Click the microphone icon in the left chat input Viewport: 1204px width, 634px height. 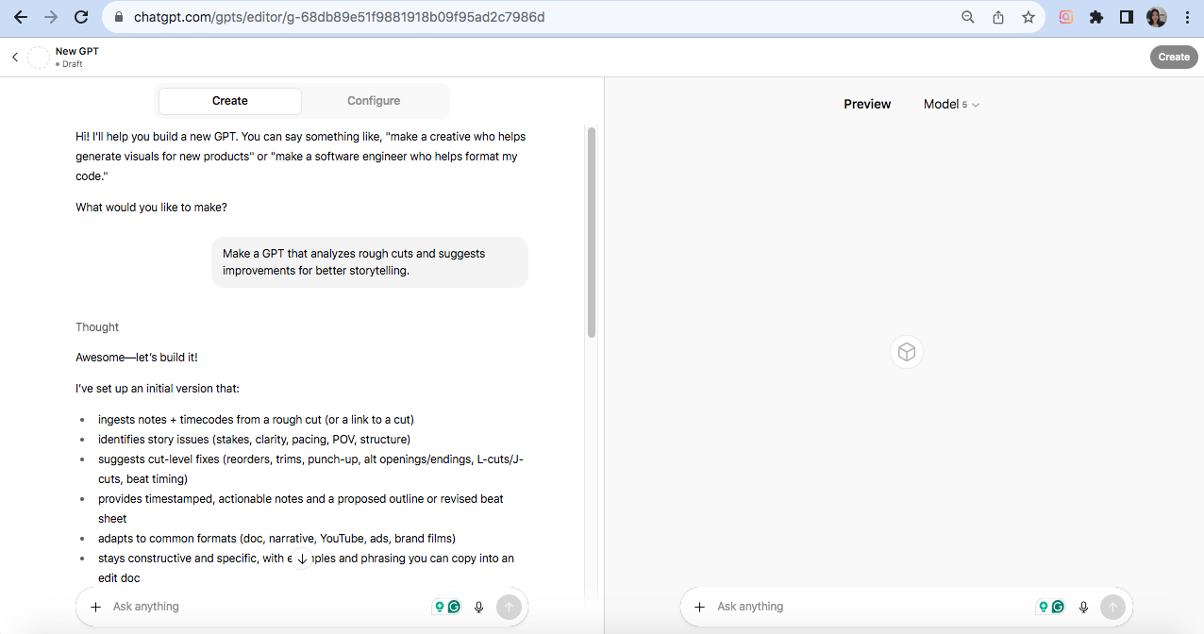[x=478, y=607]
